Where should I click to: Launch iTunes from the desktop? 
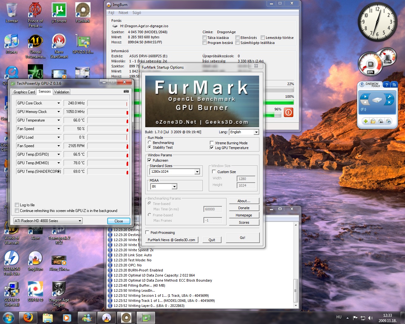pos(12,44)
